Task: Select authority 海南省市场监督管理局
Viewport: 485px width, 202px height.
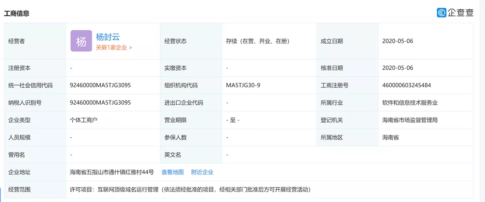Action: (x=410, y=120)
